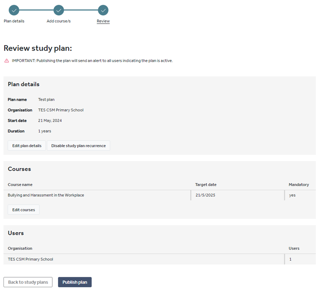Click the mandatory 'yes' value for the course
The height and width of the screenshot is (290, 319).
[292, 195]
